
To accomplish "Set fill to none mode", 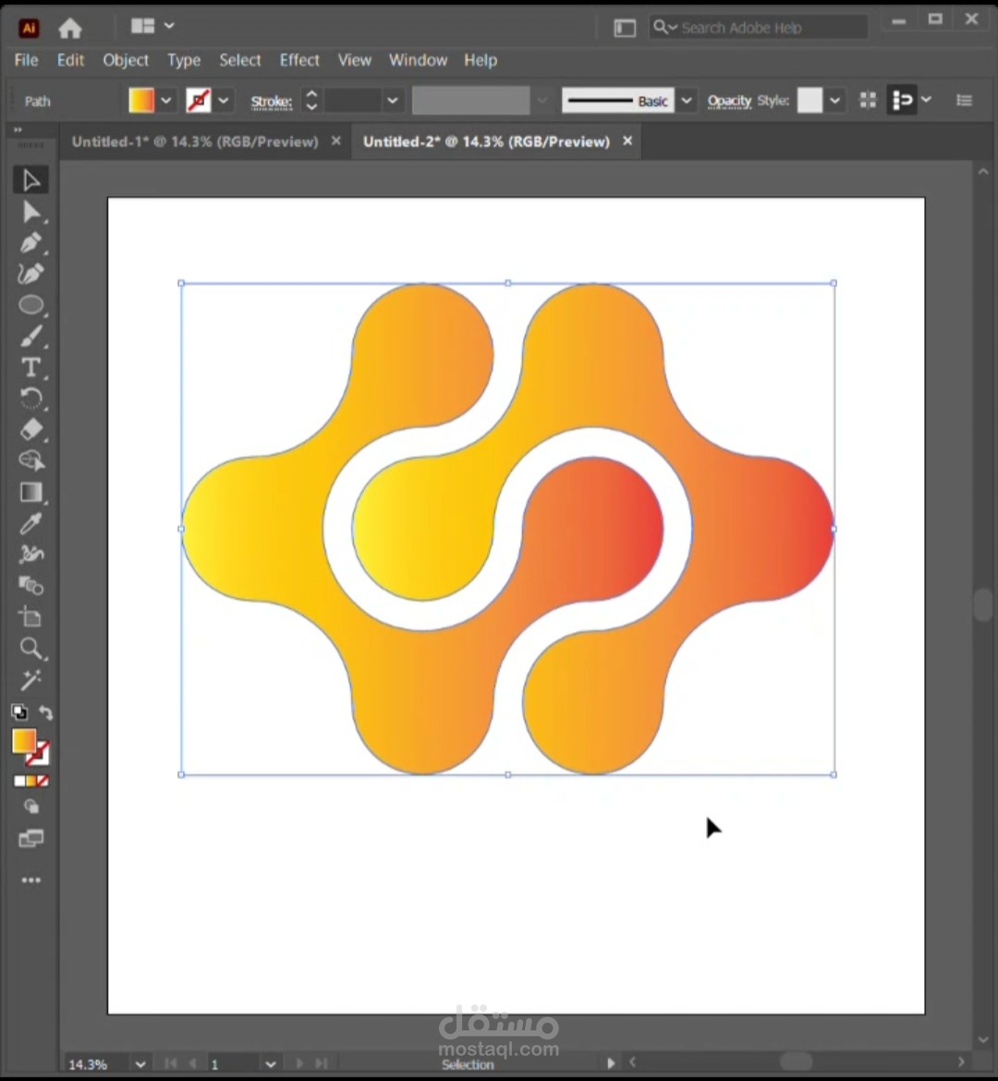I will tap(43, 781).
